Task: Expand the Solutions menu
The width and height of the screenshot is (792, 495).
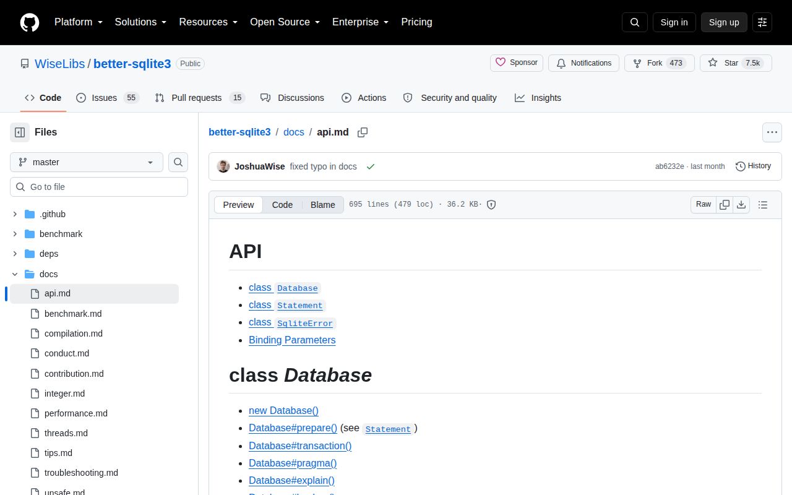Action: pos(140,22)
